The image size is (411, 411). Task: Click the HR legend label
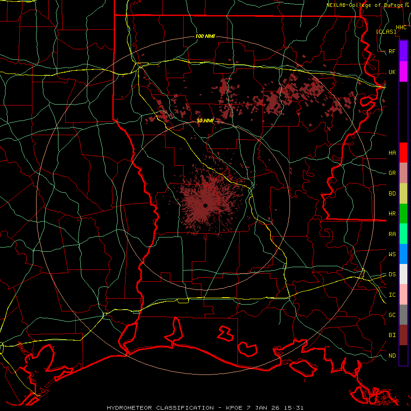392,214
